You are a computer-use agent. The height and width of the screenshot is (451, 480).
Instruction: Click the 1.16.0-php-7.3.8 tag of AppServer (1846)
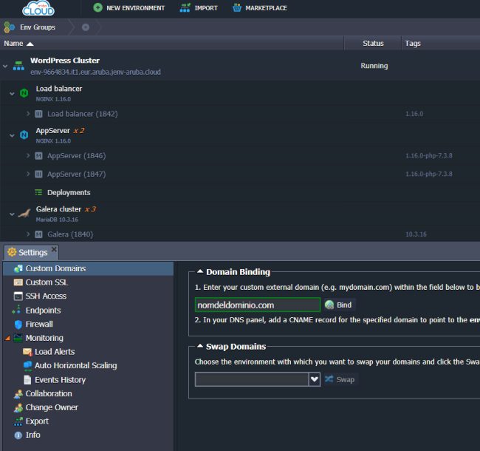(x=429, y=156)
